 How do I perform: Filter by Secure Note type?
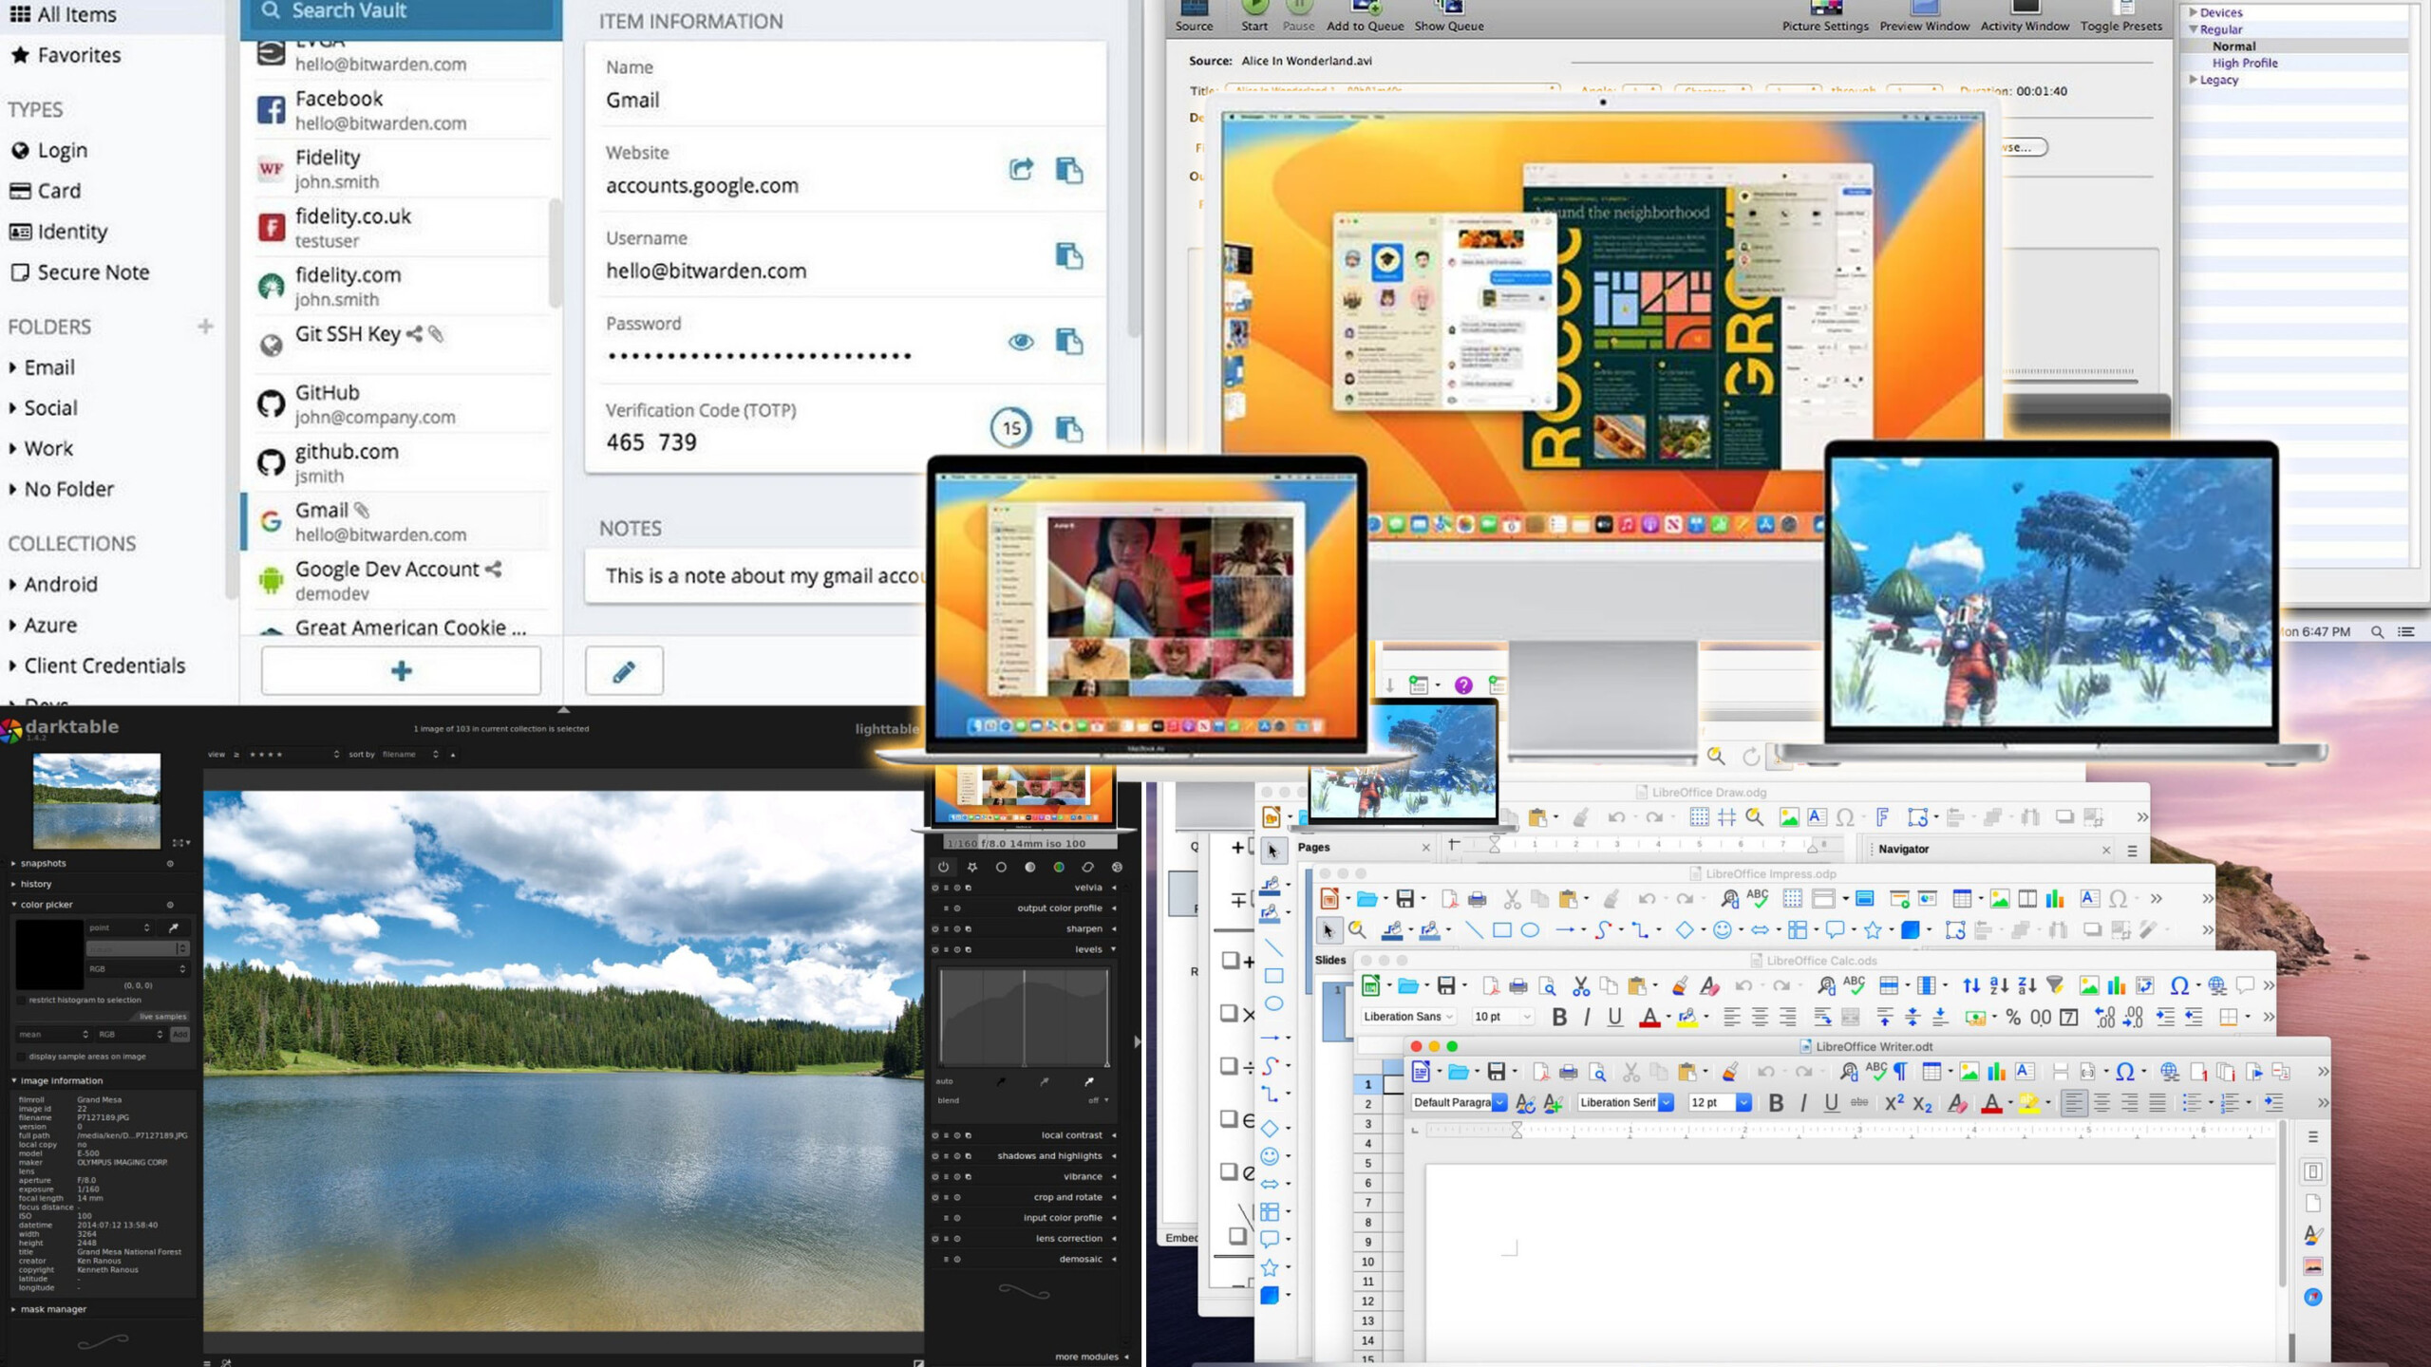tap(80, 272)
